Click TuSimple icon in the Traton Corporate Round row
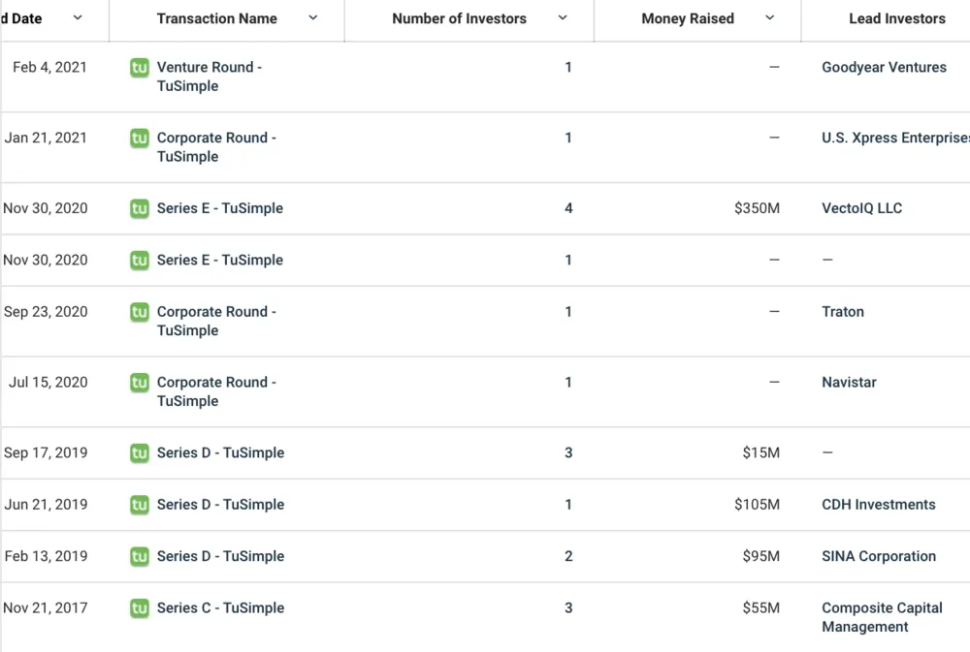This screenshot has height=652, width=970. click(x=140, y=312)
